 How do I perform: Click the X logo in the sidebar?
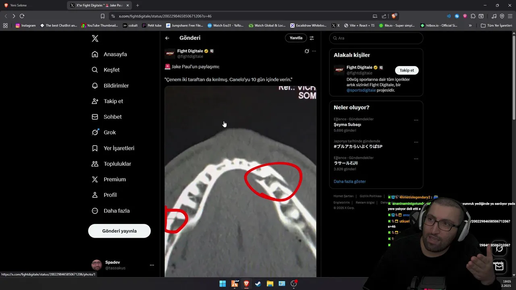tap(95, 38)
